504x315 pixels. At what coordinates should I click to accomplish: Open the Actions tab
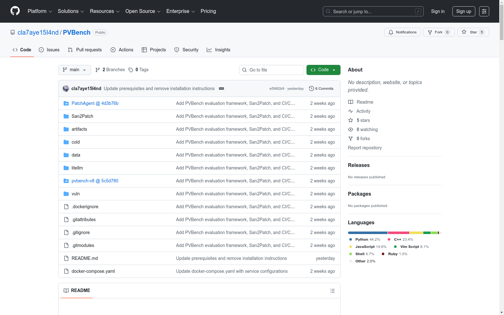click(122, 50)
